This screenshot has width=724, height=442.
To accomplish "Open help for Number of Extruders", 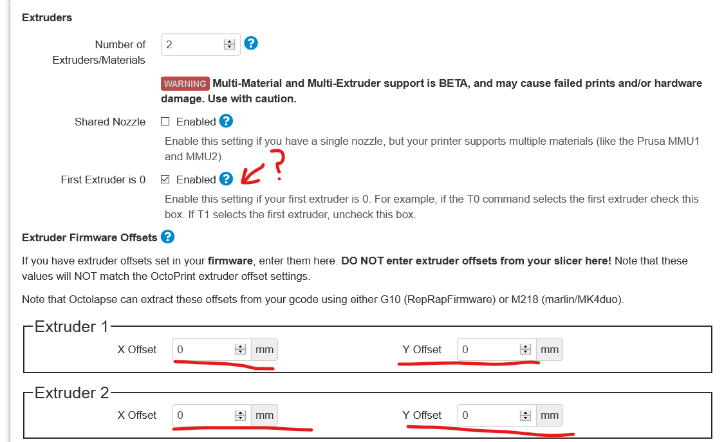I will click(x=251, y=43).
